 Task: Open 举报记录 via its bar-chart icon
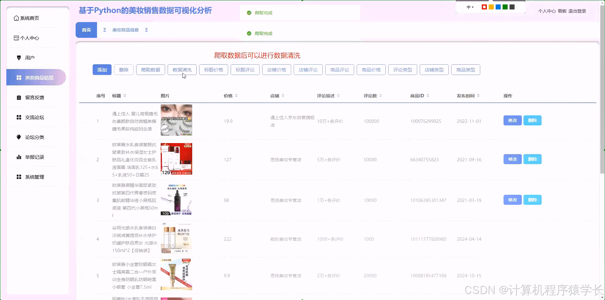pyautogui.click(x=19, y=157)
